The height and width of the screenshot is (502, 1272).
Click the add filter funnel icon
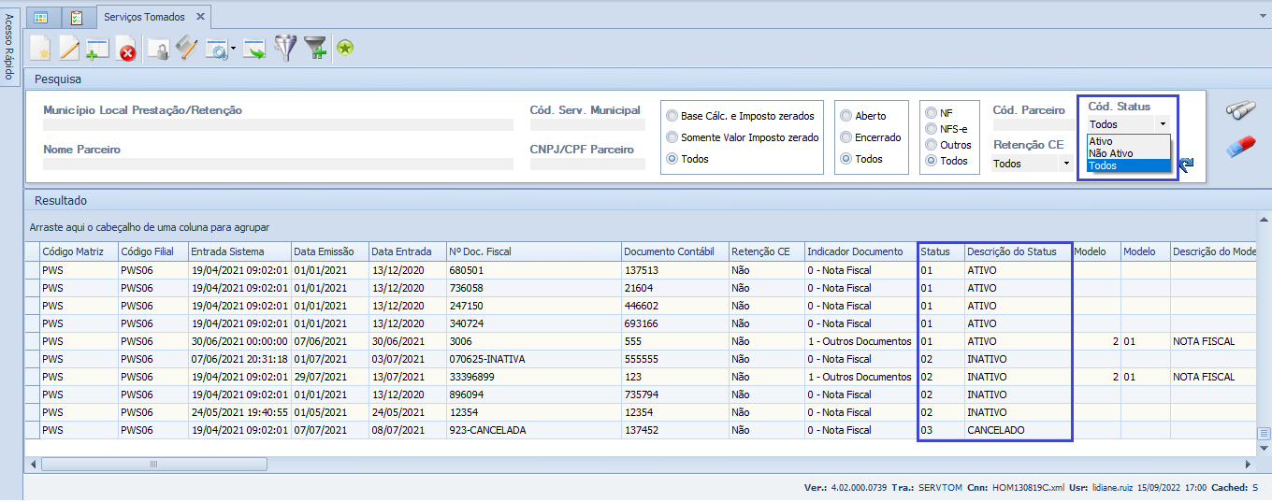[x=316, y=49]
